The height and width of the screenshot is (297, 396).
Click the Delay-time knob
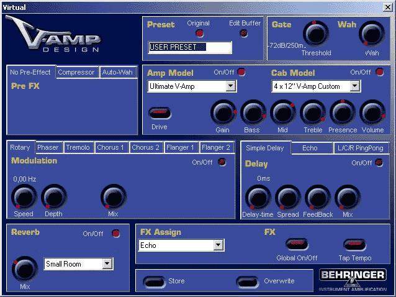click(x=258, y=198)
